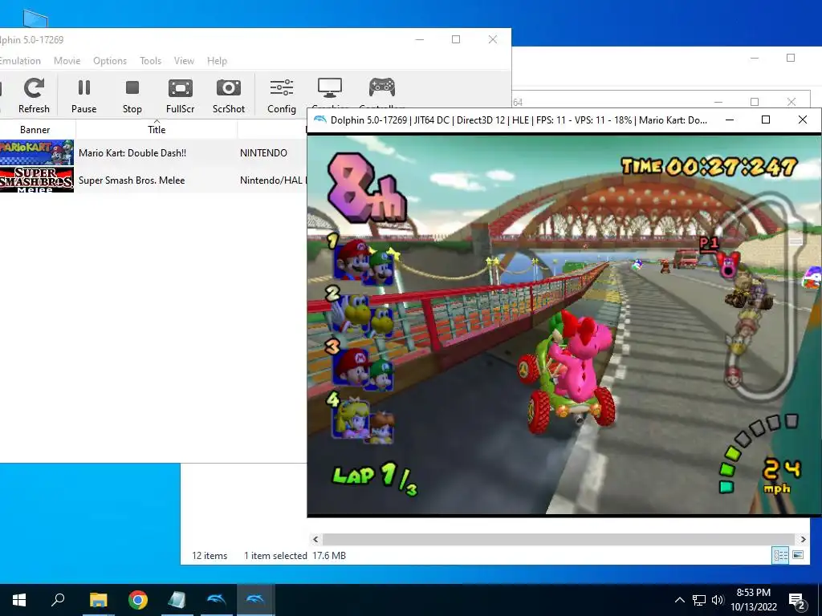Click '1 item selected 17.6 MB' status text
The height and width of the screenshot is (616, 822).
295,556
